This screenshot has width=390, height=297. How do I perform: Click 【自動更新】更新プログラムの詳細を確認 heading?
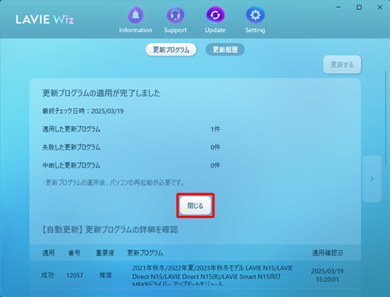[x=110, y=230]
